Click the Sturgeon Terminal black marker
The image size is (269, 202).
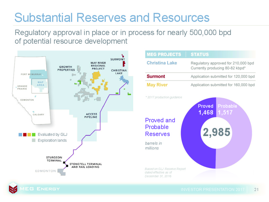pyautogui.click(x=64, y=163)
